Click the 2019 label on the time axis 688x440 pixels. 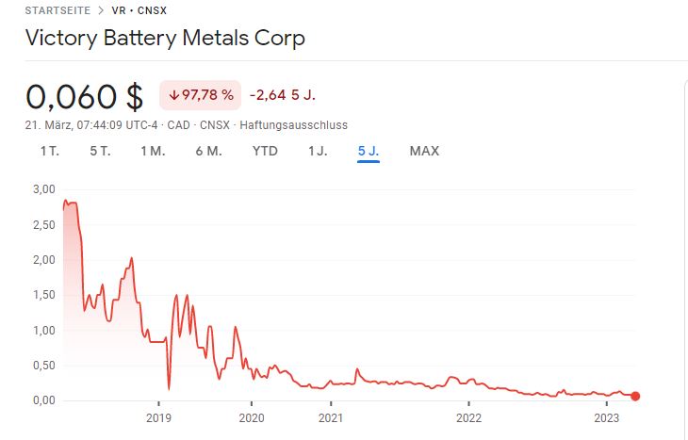click(x=158, y=416)
